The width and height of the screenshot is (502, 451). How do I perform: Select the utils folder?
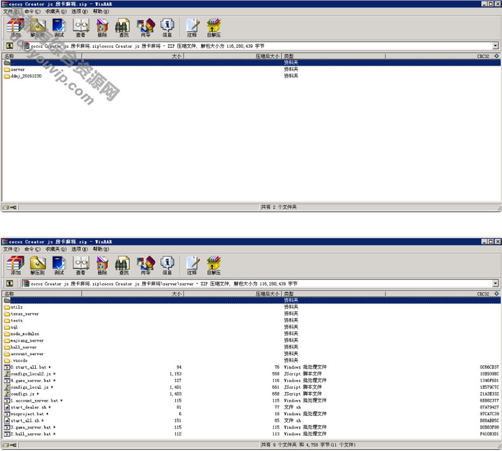pyautogui.click(x=14, y=308)
